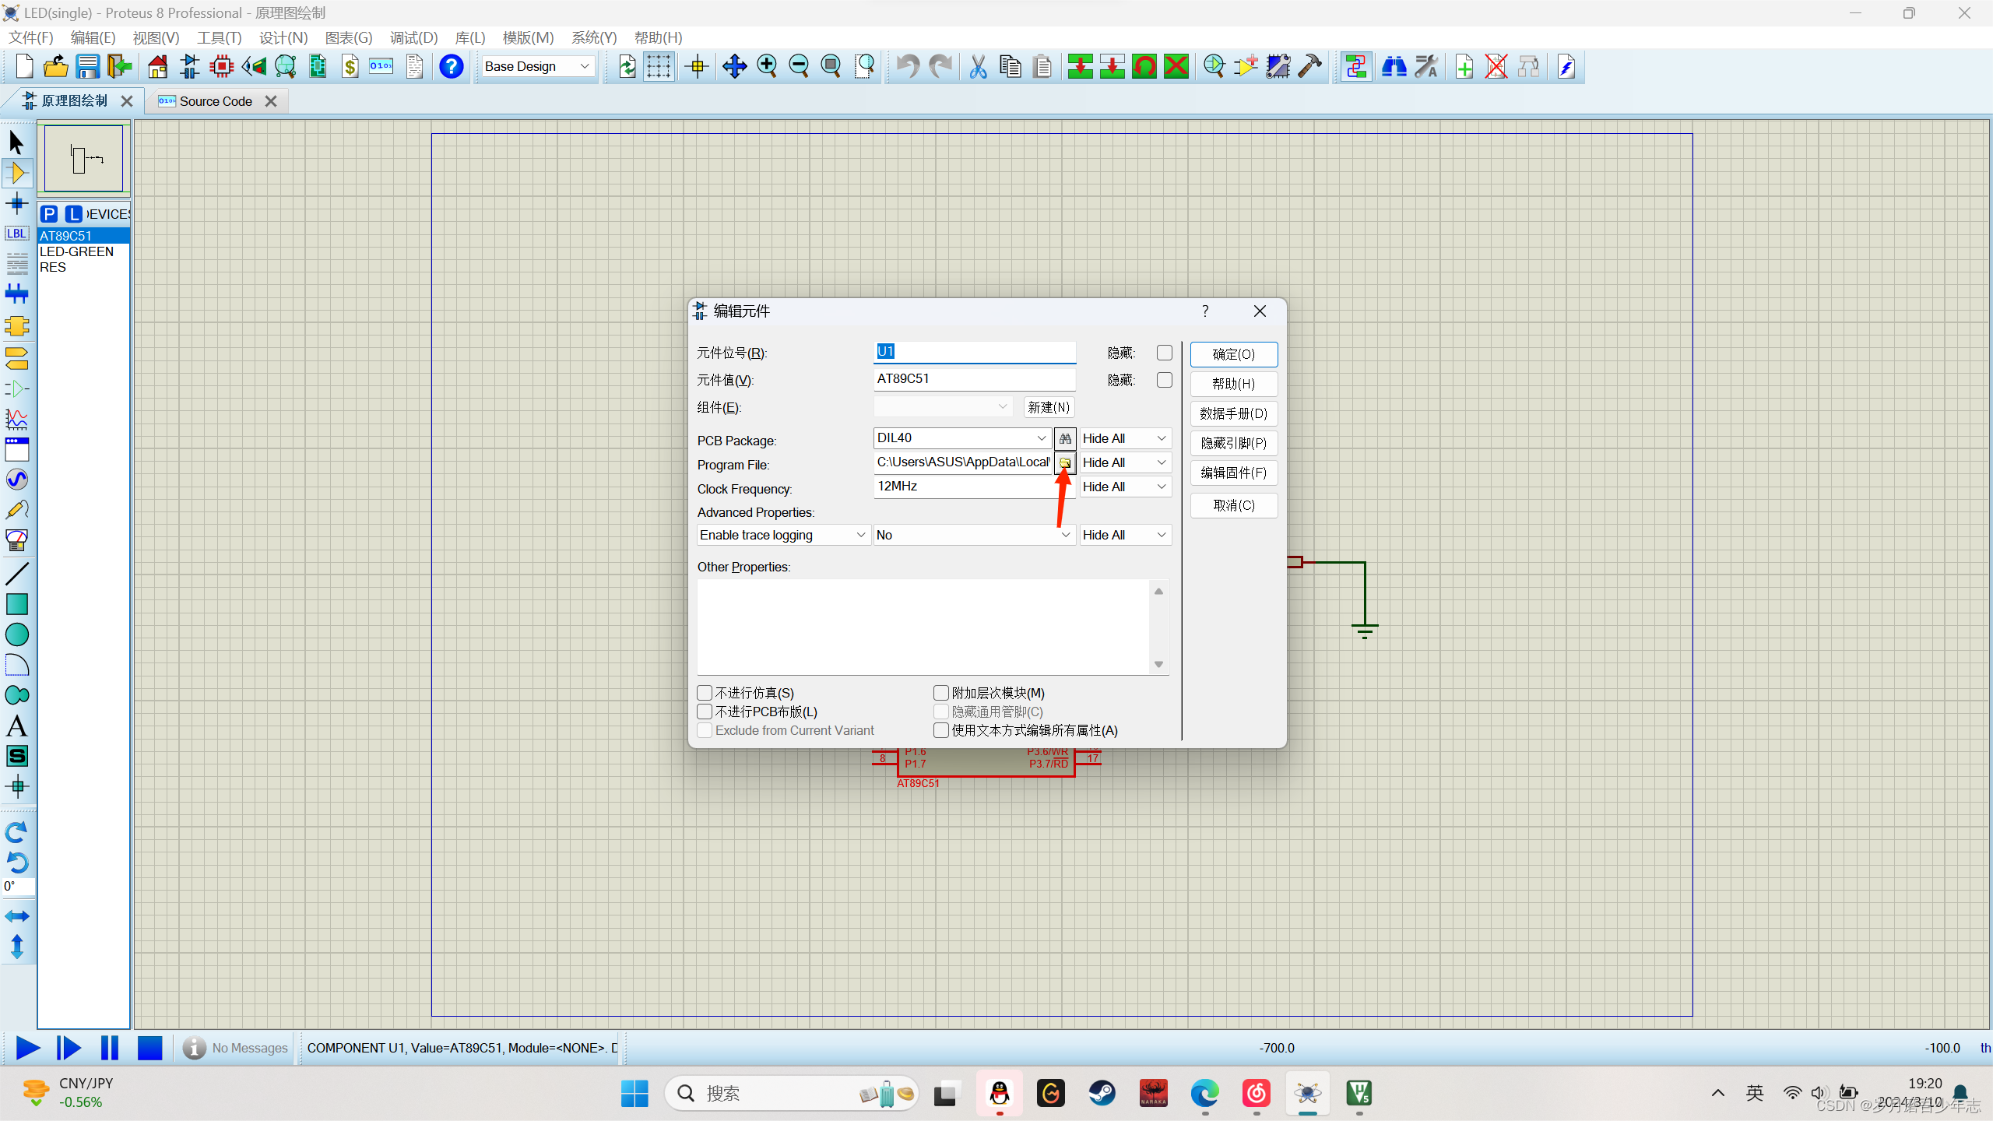Open the 数据手册(D) datasheet button
This screenshot has width=1993, height=1121.
tap(1234, 414)
